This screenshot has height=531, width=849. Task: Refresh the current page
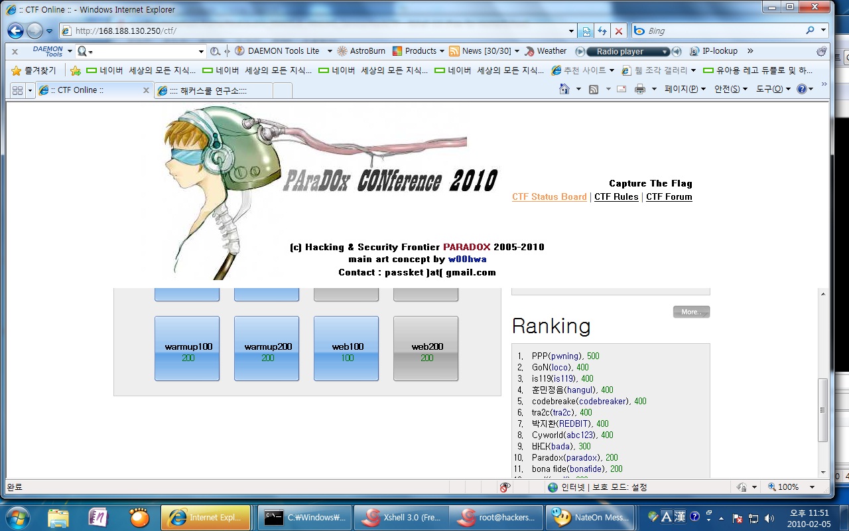coord(602,31)
